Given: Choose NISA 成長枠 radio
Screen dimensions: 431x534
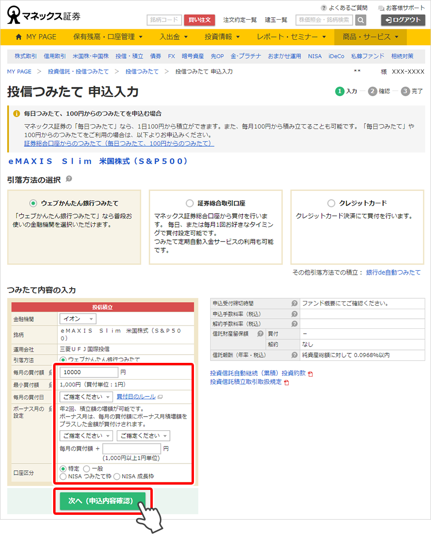Looking at the screenshot, I should (117, 476).
